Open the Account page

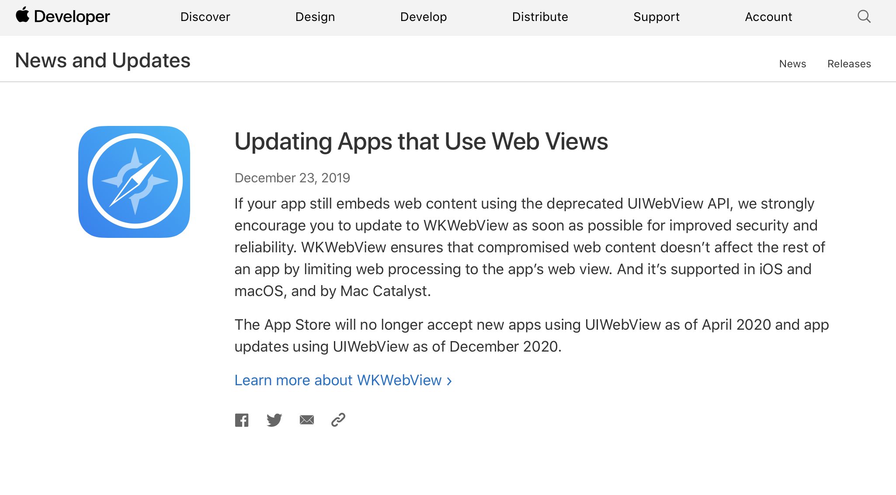tap(768, 17)
